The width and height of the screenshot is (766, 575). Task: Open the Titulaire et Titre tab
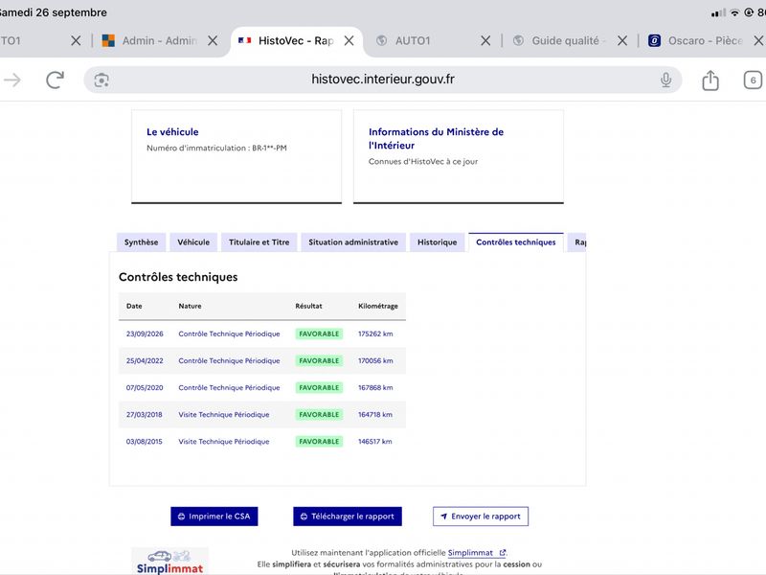[x=259, y=242]
